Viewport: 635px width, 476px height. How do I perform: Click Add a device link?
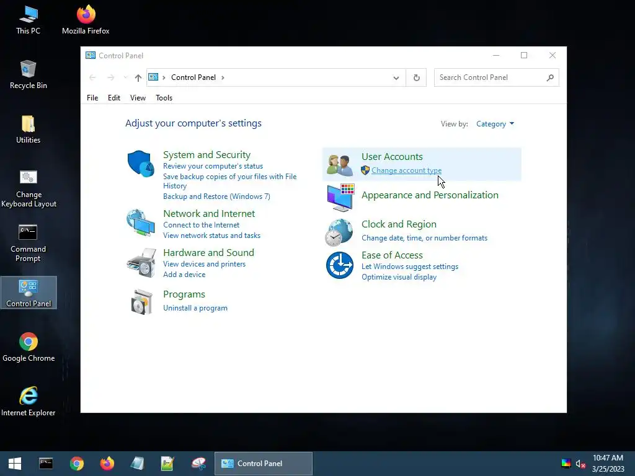pos(184,275)
